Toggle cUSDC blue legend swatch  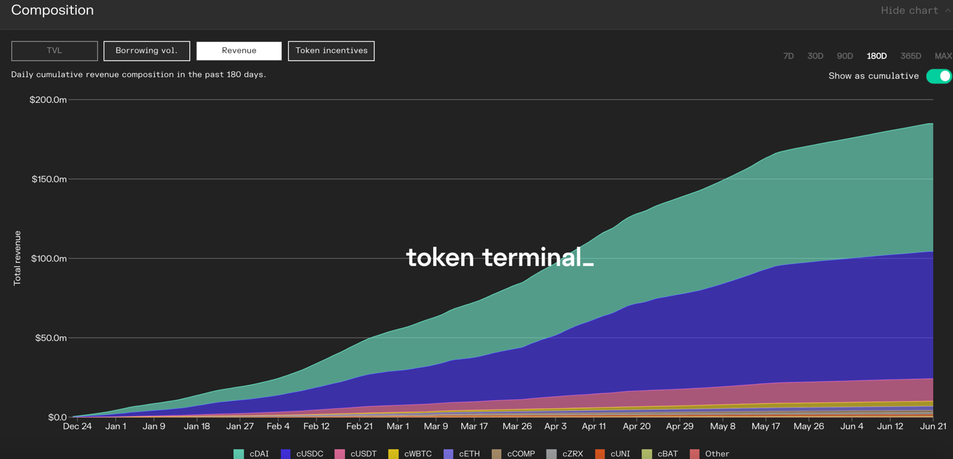coord(286,454)
